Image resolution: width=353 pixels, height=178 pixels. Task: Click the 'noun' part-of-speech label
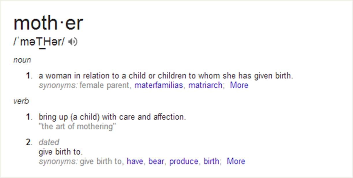tap(22, 60)
